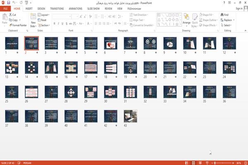Open the FILEminimizer tab
Viewport: 248px width, 165px height.
134,9
